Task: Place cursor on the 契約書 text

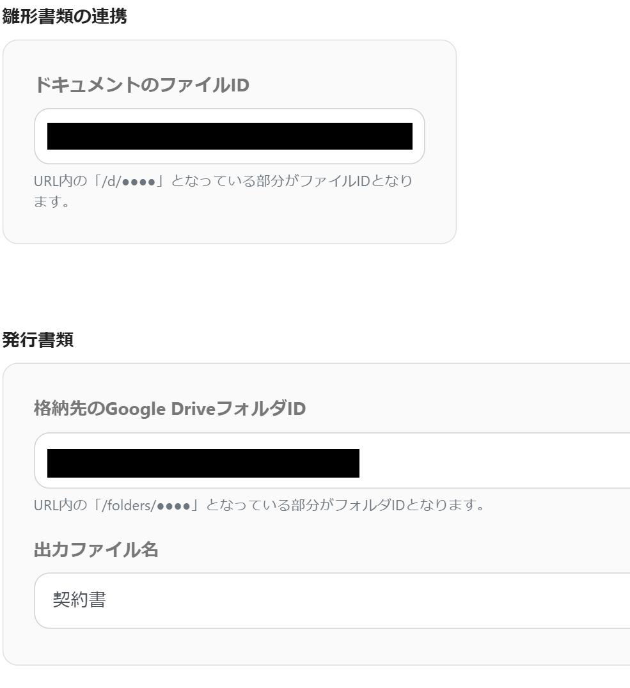Action: 79,600
